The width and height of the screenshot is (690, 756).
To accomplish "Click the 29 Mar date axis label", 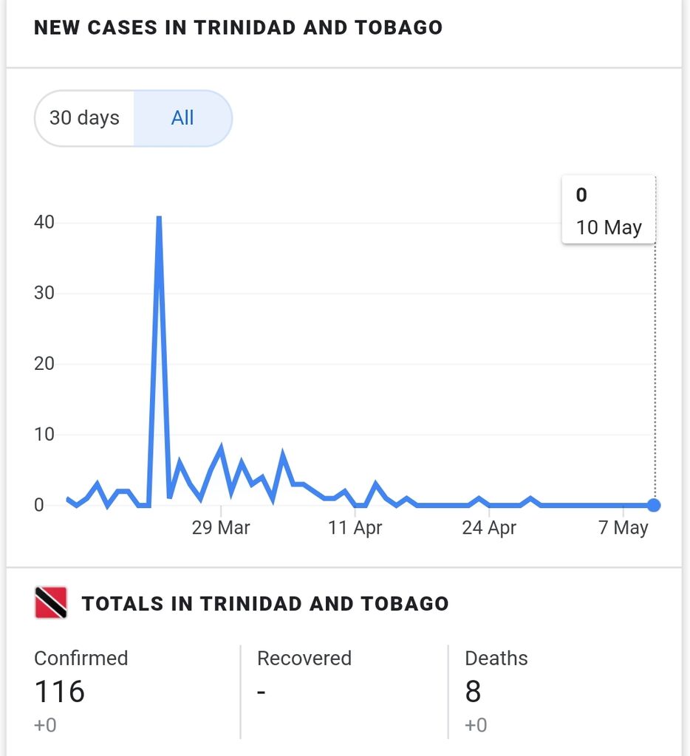I will (x=221, y=527).
